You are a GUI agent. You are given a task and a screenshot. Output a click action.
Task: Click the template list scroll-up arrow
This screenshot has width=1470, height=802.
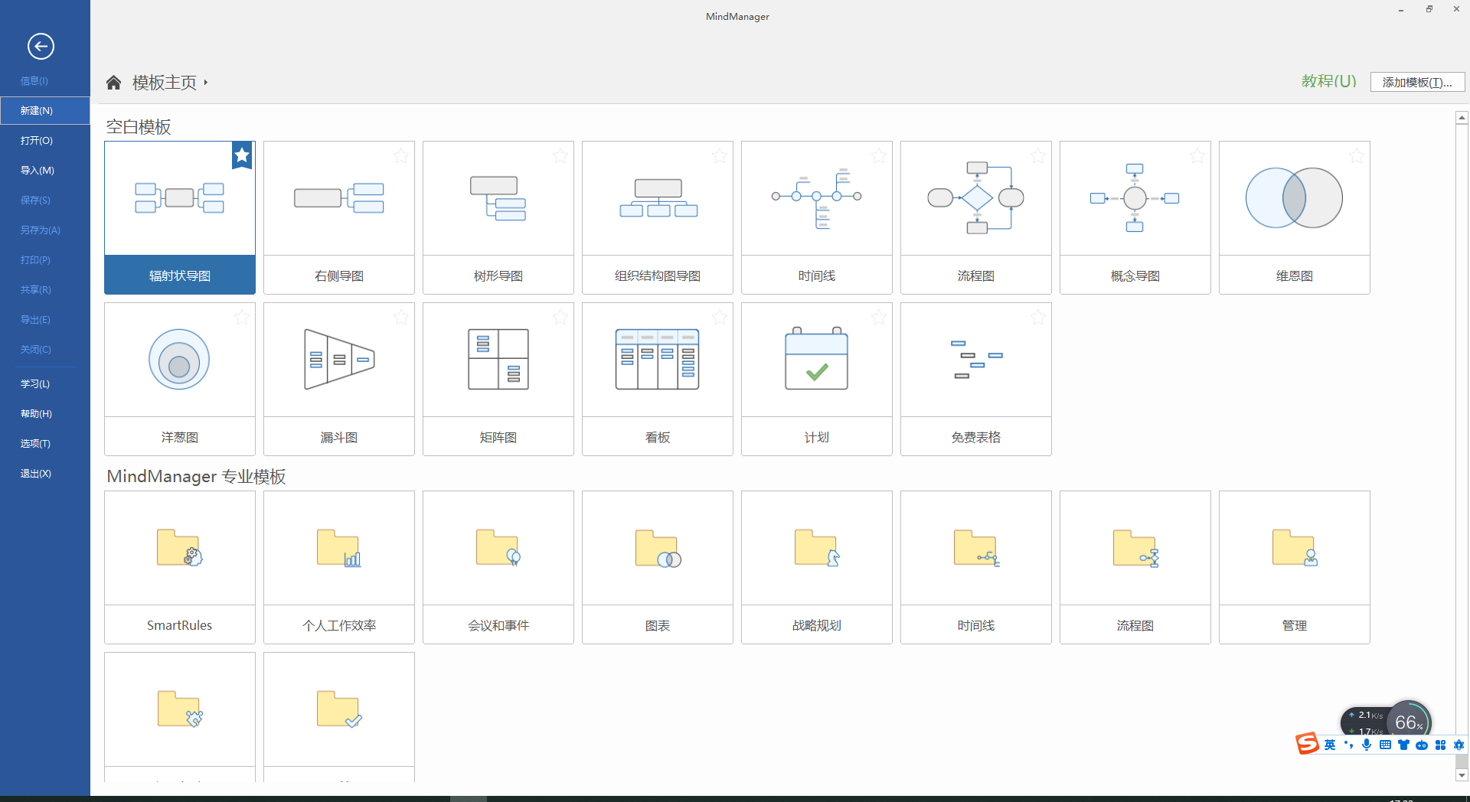1462,118
